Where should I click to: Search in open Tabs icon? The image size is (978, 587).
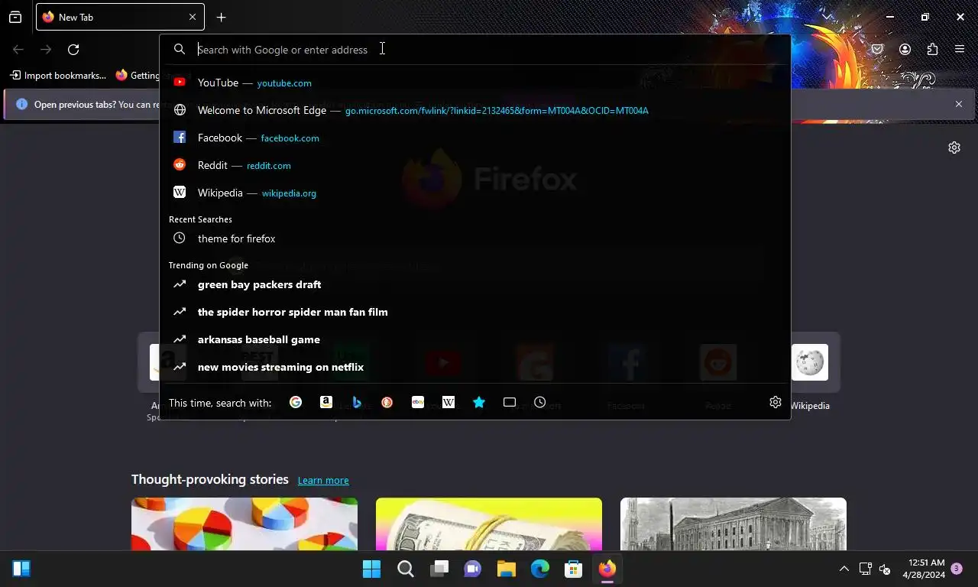click(x=510, y=402)
